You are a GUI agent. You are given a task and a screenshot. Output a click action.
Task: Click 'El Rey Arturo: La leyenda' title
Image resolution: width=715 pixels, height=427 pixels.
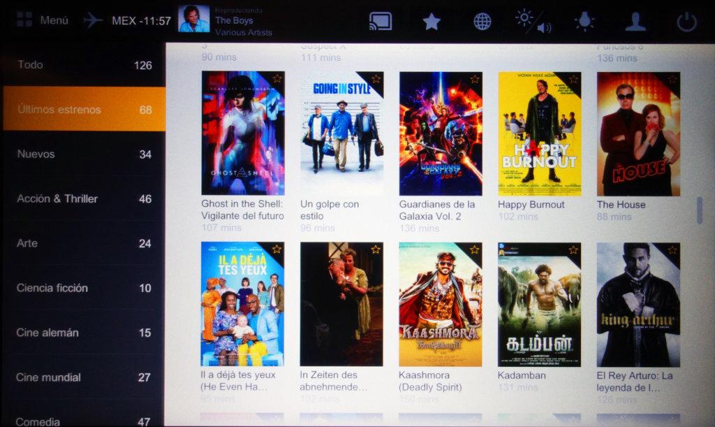(x=635, y=382)
